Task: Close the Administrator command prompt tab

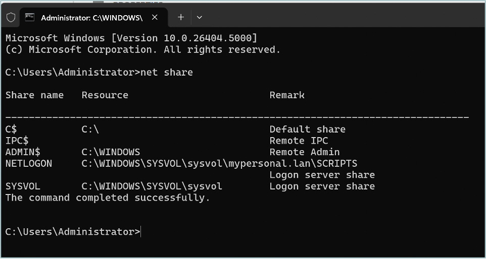Action: click(155, 17)
